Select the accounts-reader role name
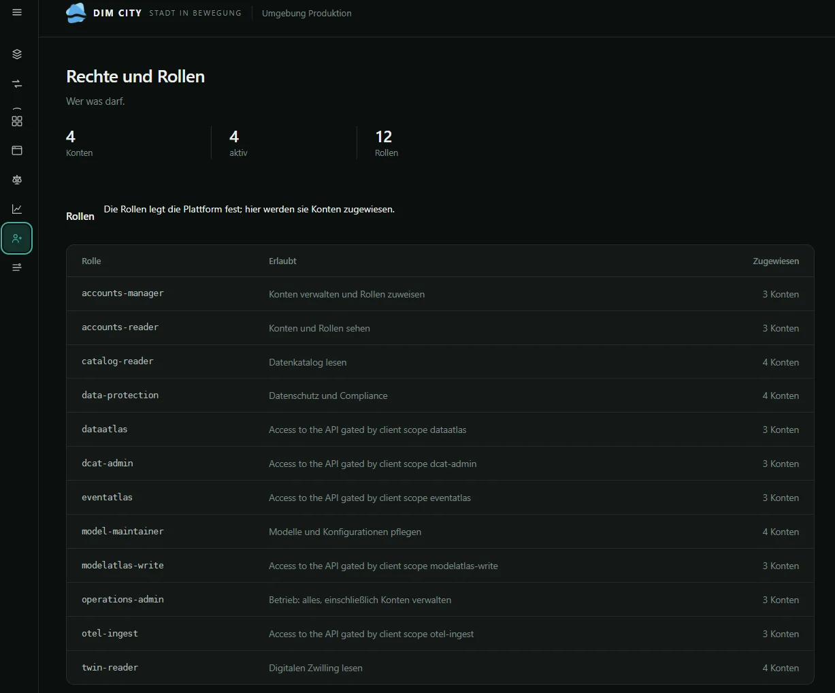The width and height of the screenshot is (835, 693). tap(120, 327)
